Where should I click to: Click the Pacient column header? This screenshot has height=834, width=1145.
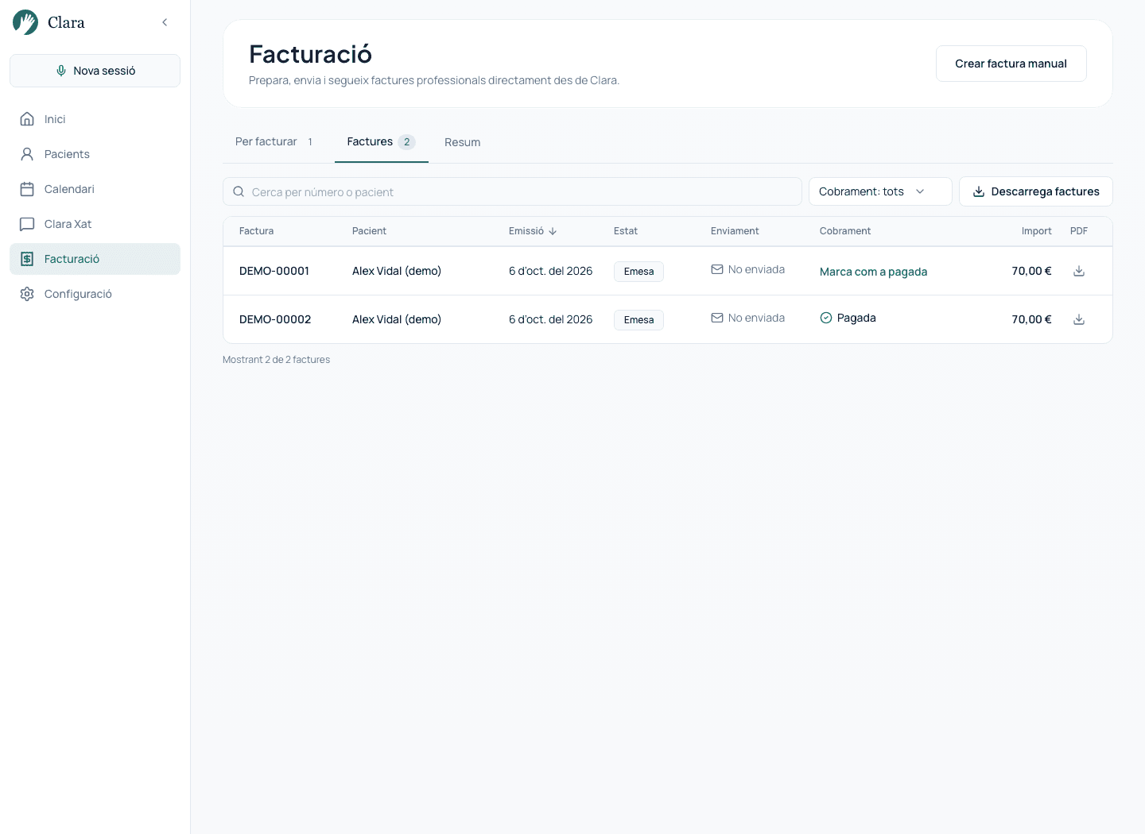pyautogui.click(x=369, y=231)
